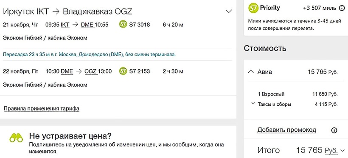Click the arrow icon between IKT and DME
The height and width of the screenshot is (158, 348).
75,25
